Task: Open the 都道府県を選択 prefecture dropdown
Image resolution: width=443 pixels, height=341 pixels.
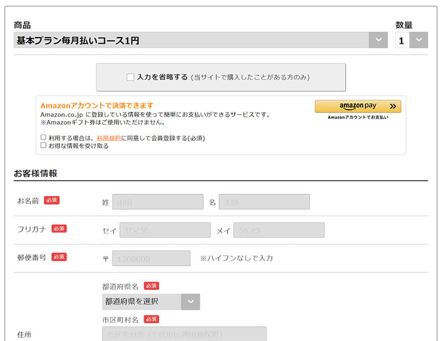Action: (x=151, y=302)
